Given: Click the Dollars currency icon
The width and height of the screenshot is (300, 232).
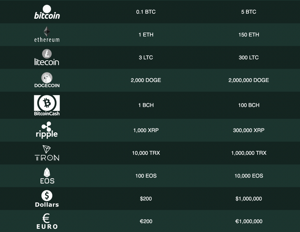Looking at the screenshot, I should (x=47, y=196).
